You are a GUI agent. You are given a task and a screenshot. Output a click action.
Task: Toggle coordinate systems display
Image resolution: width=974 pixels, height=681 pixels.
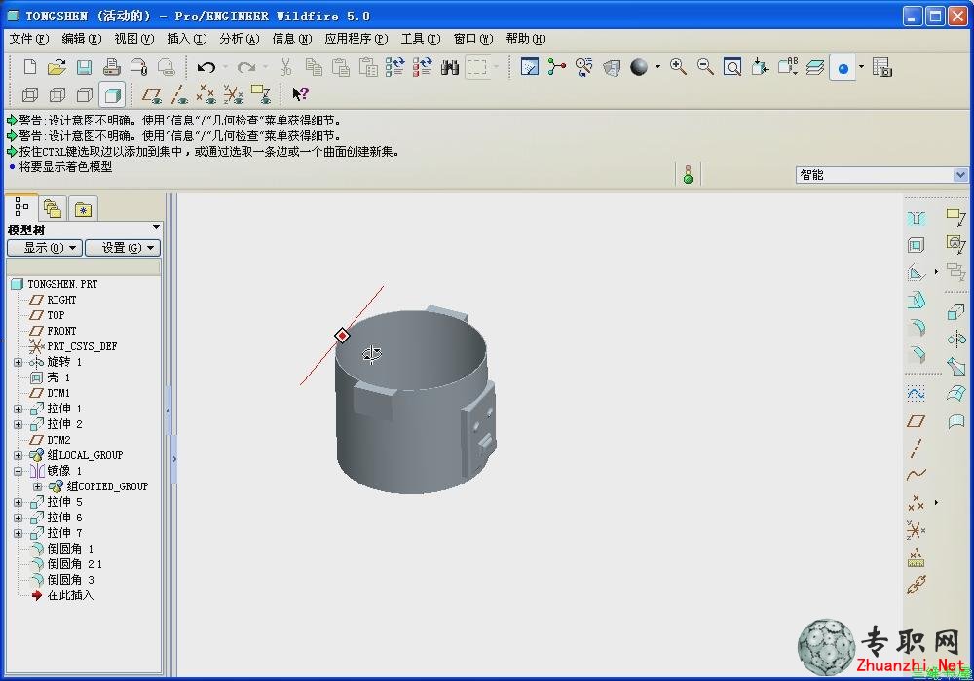pyautogui.click(x=234, y=95)
